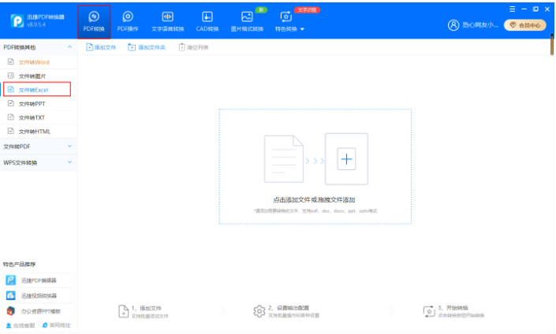Click the 图片格式转换 icon

(x=247, y=16)
